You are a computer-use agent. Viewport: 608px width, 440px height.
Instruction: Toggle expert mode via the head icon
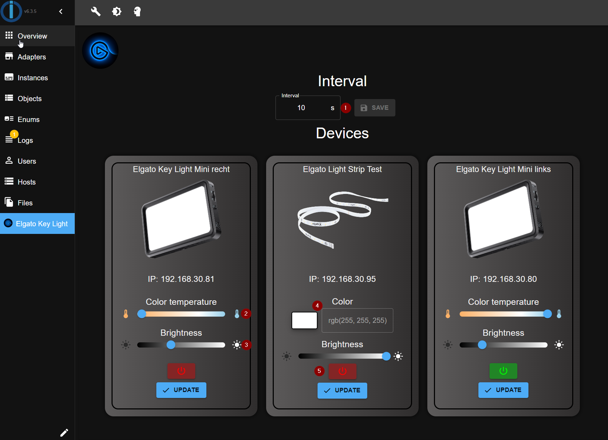click(x=137, y=11)
